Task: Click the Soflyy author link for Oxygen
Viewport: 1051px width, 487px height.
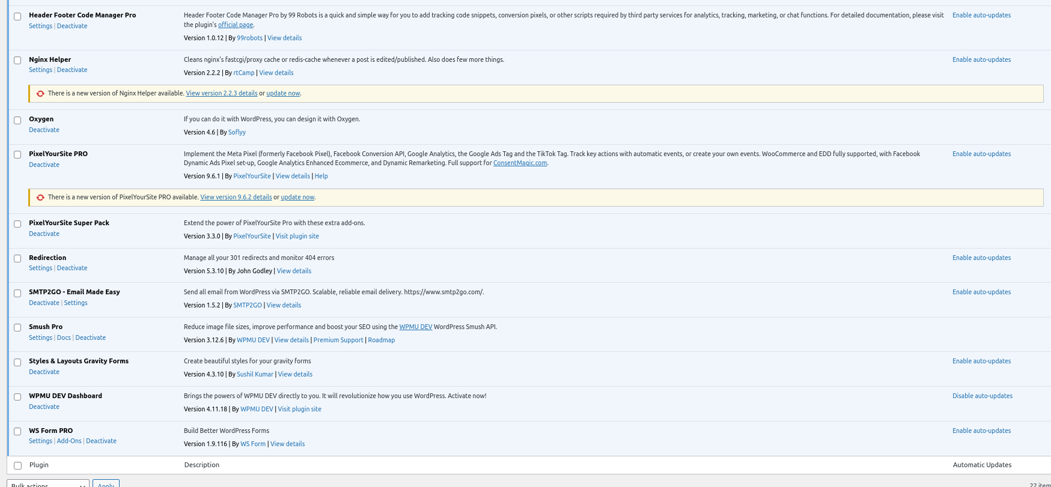Action: click(237, 133)
